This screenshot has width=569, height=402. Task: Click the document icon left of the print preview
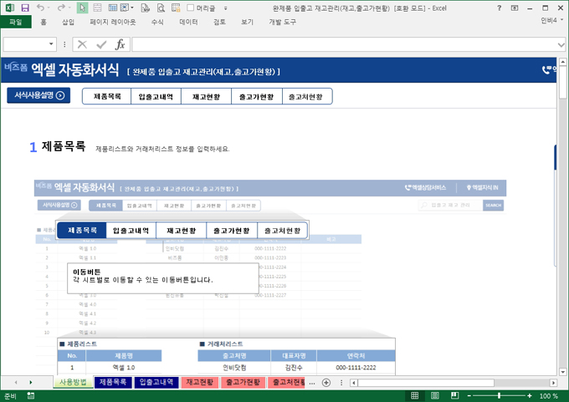[x=145, y=8]
